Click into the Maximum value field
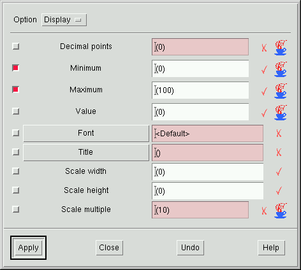The height and width of the screenshot is (270, 301). (200, 90)
